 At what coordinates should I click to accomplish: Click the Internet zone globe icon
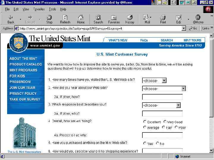click(177, 156)
